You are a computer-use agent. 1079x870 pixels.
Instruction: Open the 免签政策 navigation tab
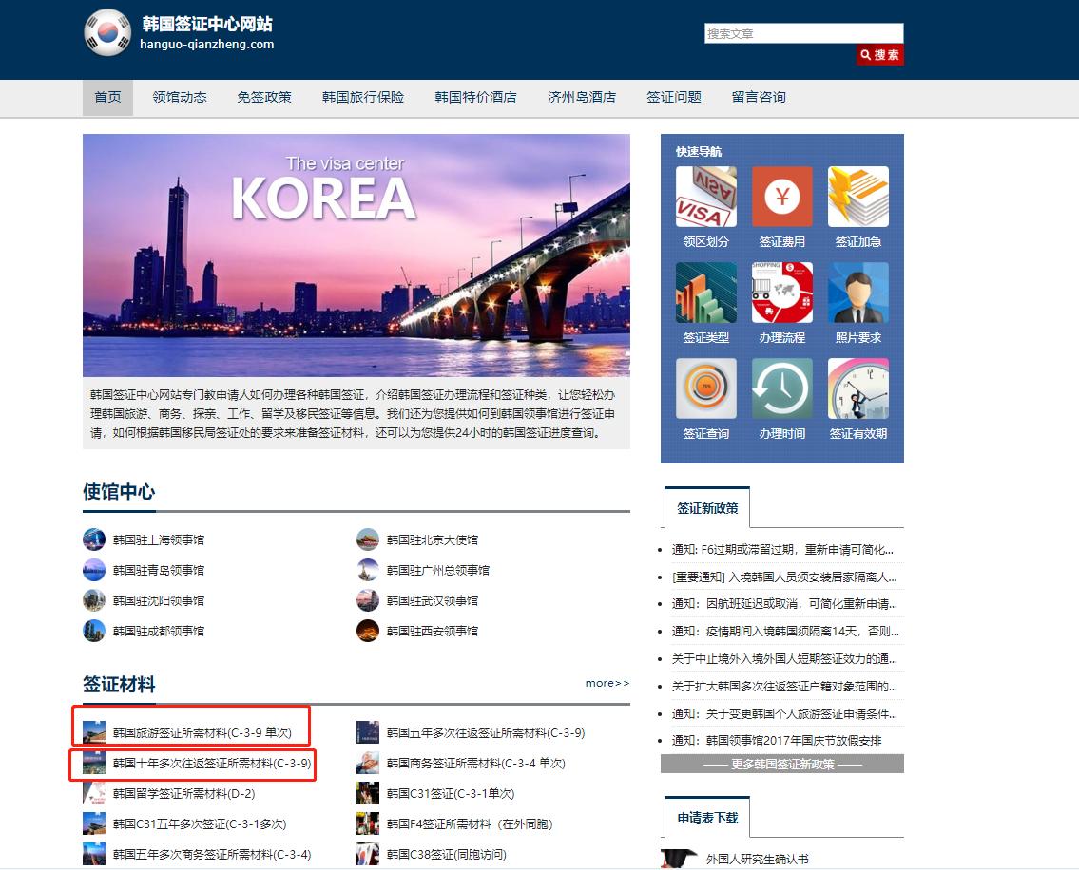pyautogui.click(x=263, y=96)
